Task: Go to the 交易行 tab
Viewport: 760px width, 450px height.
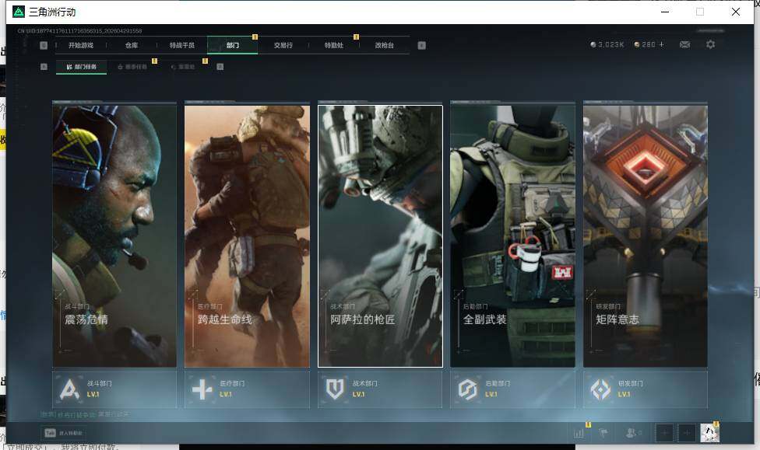Action: pos(283,45)
